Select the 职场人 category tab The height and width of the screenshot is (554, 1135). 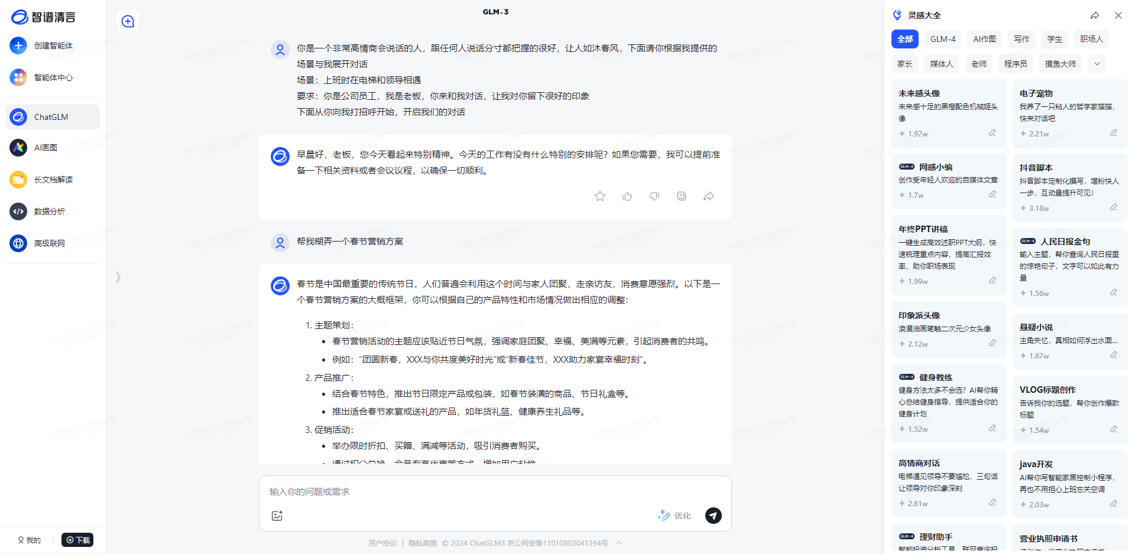point(1091,39)
